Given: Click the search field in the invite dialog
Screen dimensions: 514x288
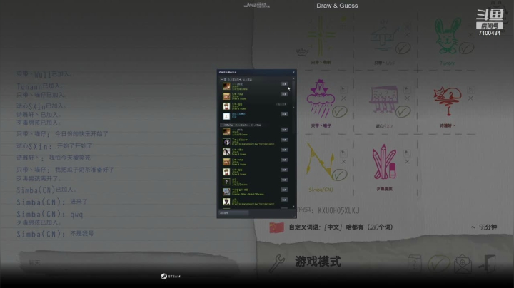Looking at the screenshot, I should [233, 213].
